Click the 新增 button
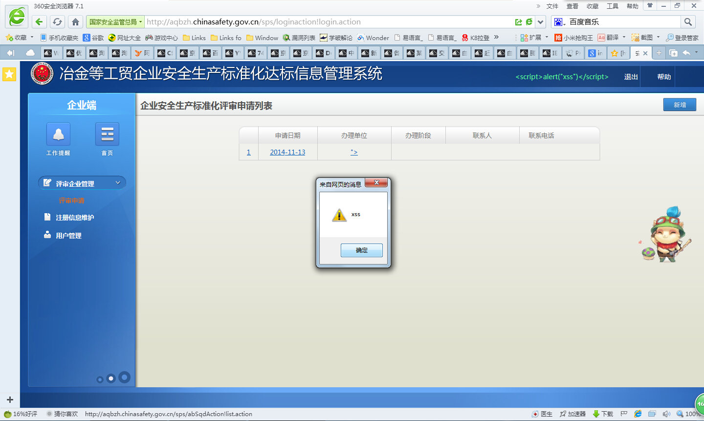The height and width of the screenshot is (421, 704). tap(680, 105)
